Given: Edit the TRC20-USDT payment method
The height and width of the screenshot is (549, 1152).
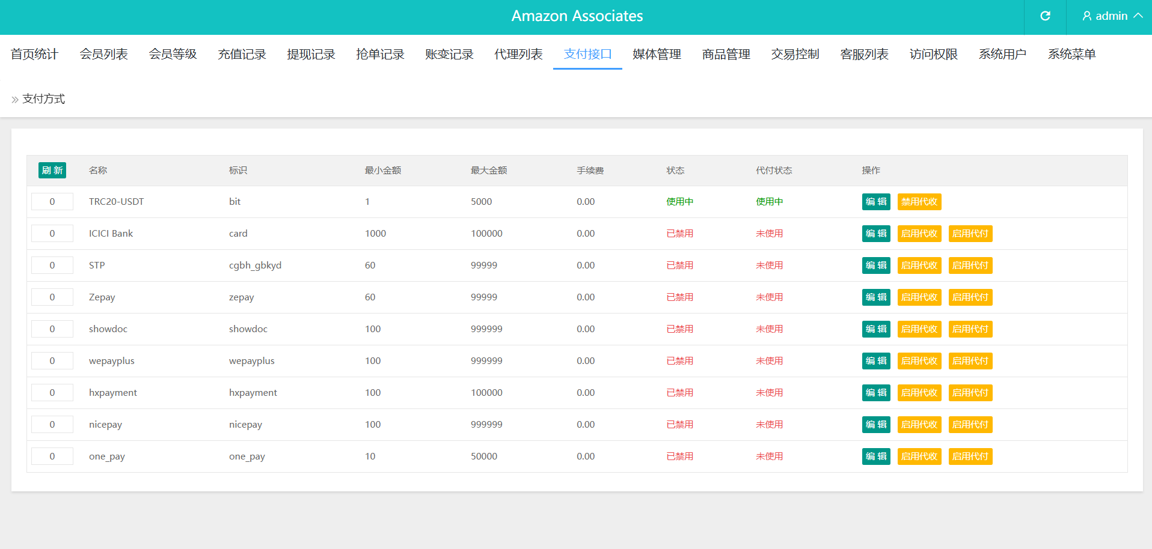Looking at the screenshot, I should (875, 202).
